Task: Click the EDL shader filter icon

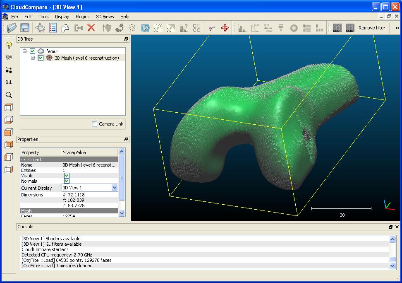Action: [337, 28]
